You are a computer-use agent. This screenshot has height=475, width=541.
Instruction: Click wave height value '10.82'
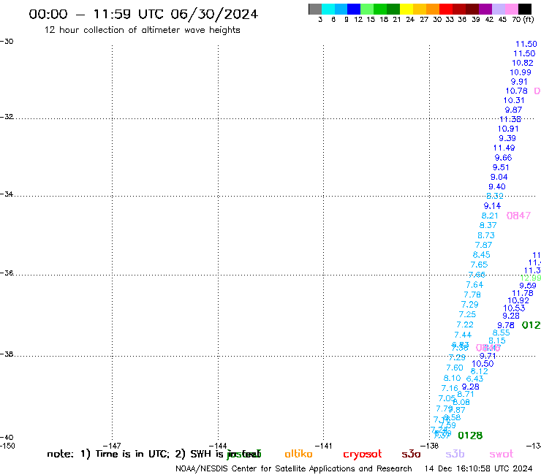tap(523, 63)
